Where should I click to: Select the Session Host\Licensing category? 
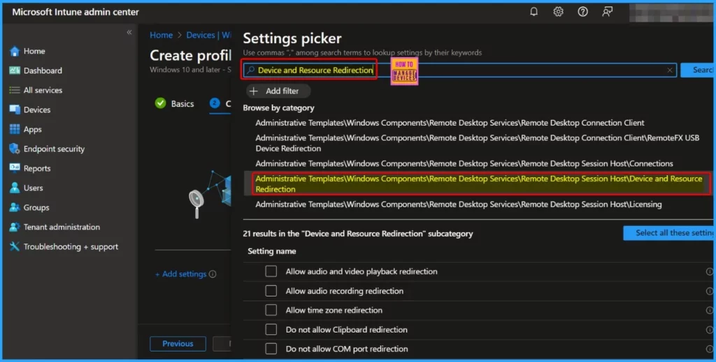459,204
